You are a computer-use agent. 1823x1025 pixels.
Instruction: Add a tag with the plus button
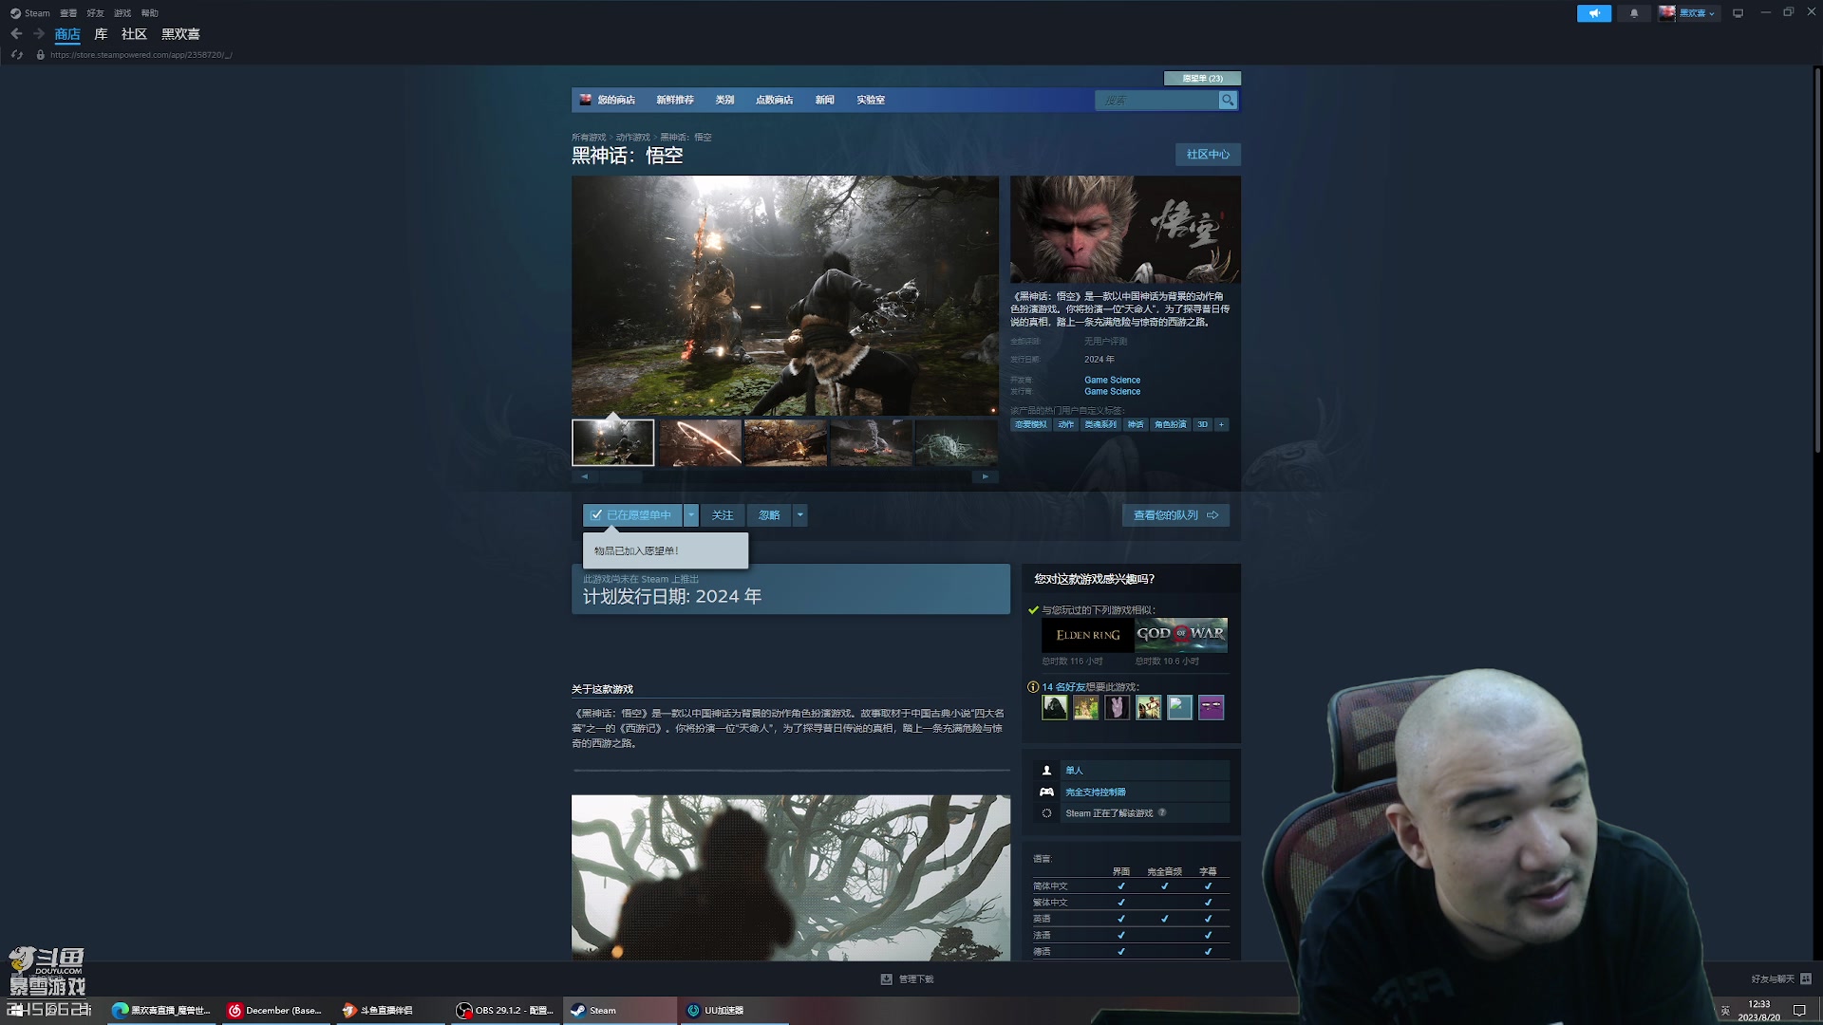tap(1221, 424)
